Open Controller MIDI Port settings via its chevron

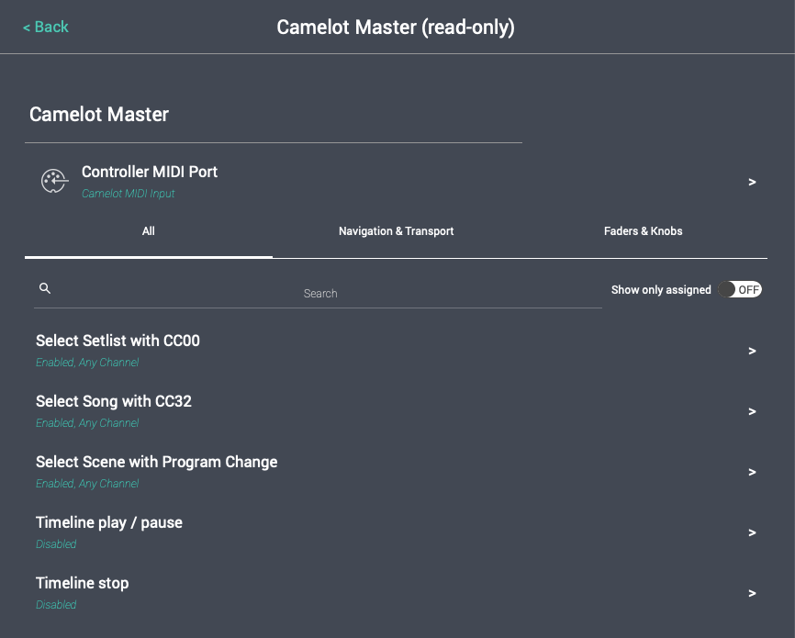[752, 182]
